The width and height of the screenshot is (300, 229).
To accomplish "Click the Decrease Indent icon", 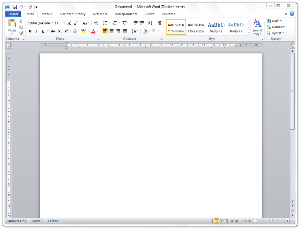I will 135,23.
